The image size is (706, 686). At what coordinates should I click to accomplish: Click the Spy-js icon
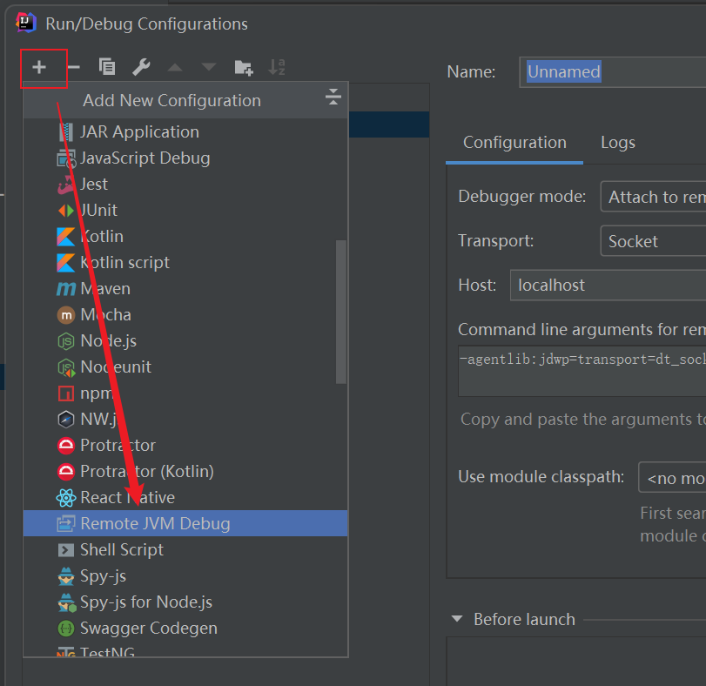tap(66, 576)
